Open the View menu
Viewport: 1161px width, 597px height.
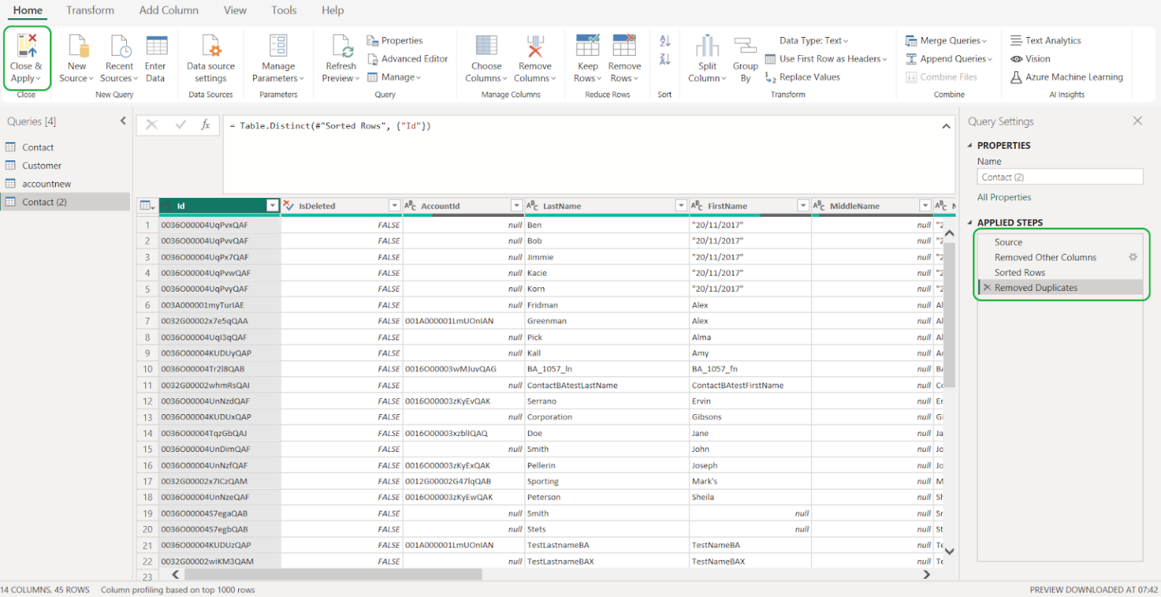[x=234, y=10]
